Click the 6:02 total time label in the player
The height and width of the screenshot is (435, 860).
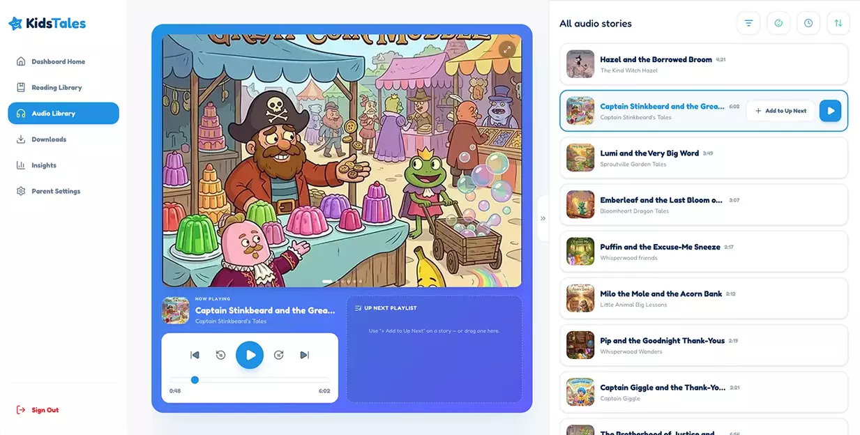[324, 391]
